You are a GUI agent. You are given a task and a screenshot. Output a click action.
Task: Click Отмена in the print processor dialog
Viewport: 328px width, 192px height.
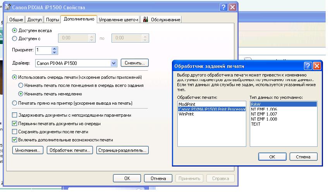coord(303,157)
